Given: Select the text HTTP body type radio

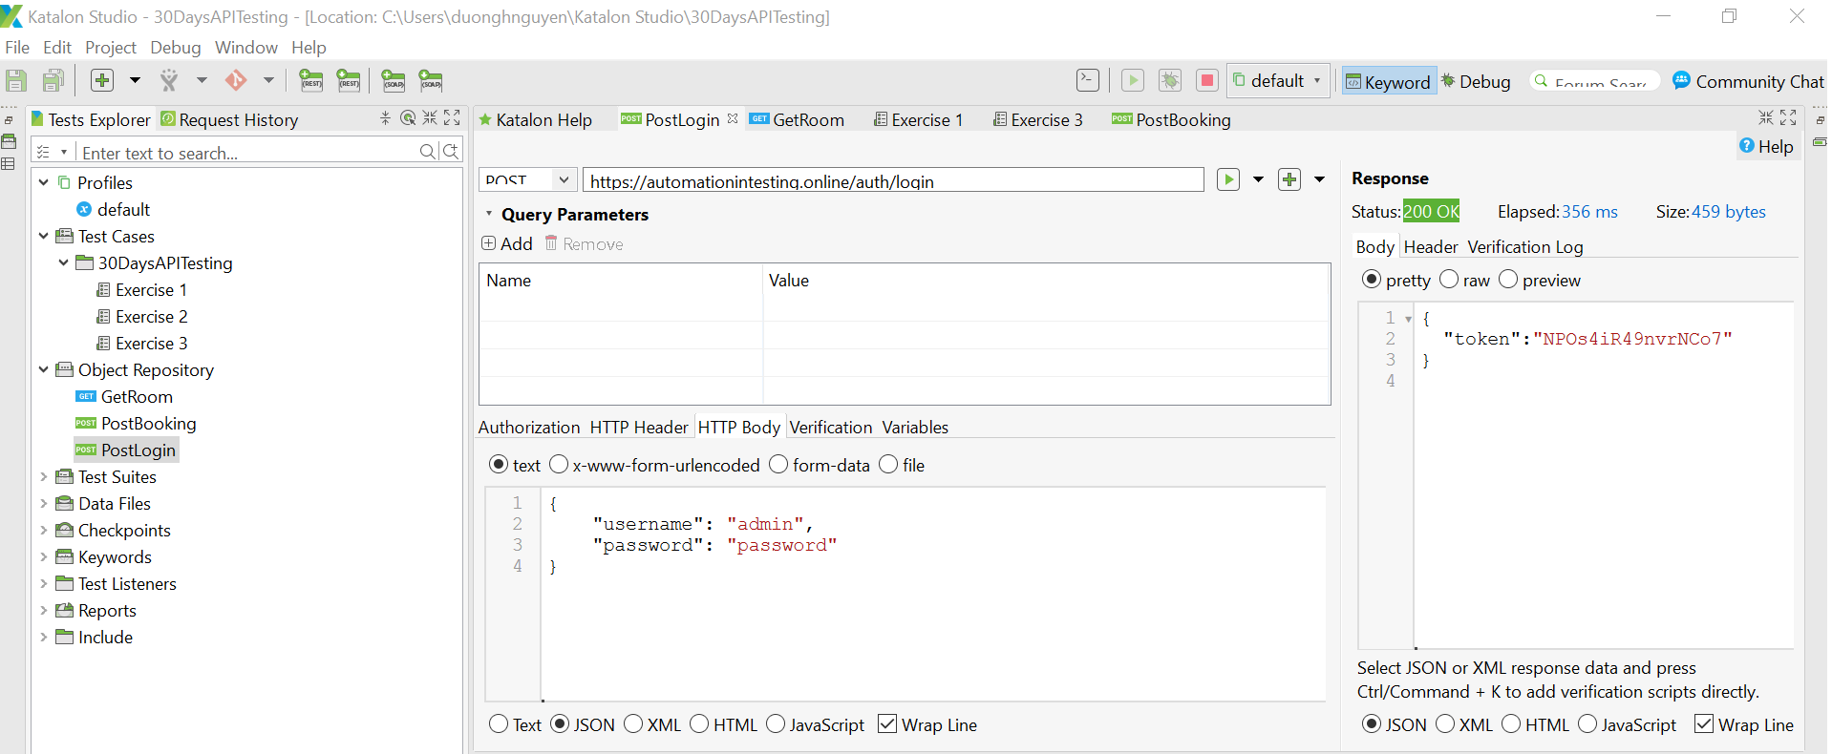Looking at the screenshot, I should [499, 465].
